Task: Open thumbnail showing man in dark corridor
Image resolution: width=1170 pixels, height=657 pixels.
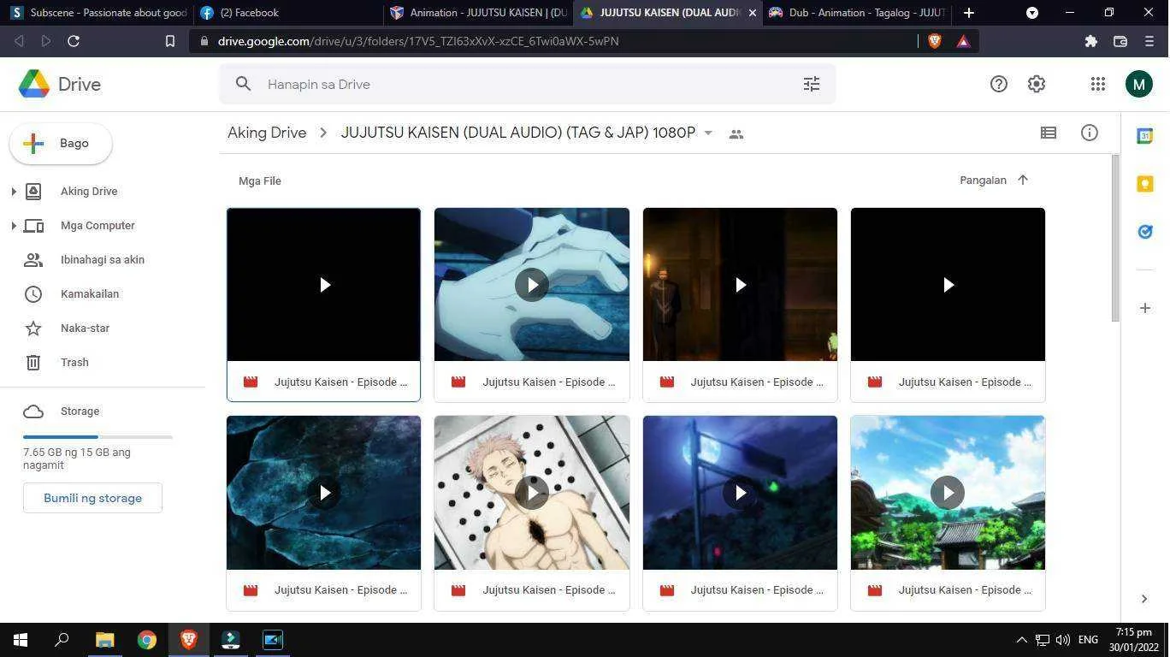Action: coord(740,284)
